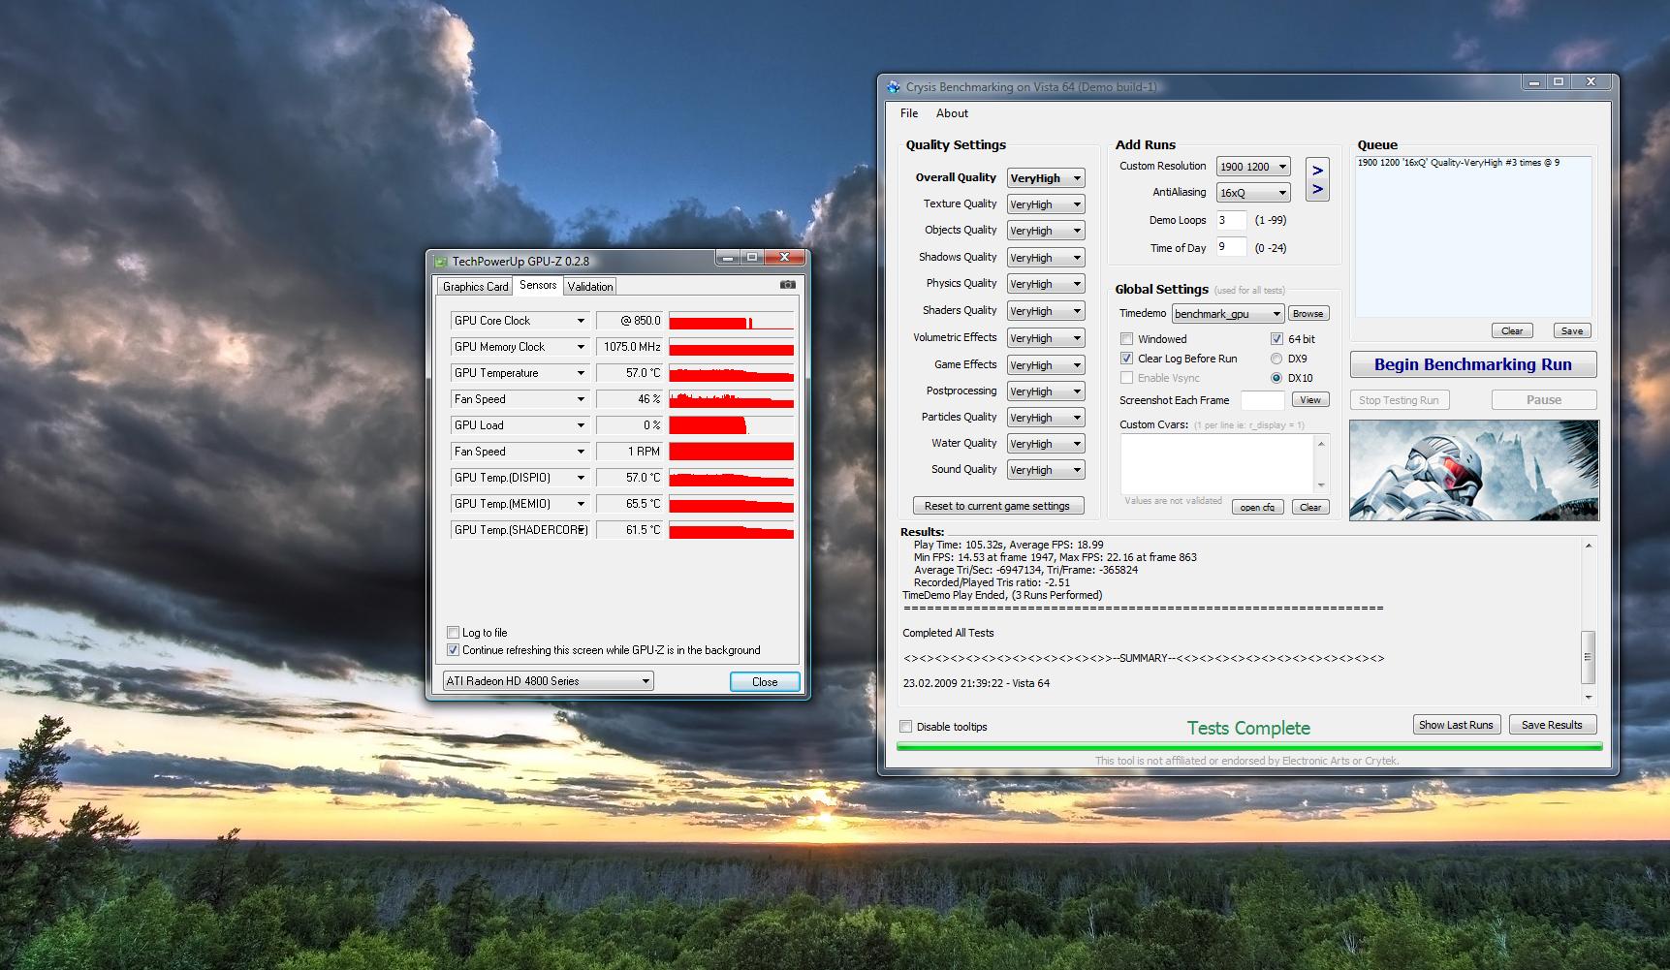Click the Screenshot Each Frame input field
The image size is (1670, 970).
[1262, 400]
